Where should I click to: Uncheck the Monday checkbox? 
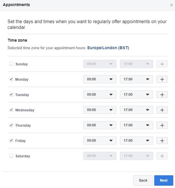coord(11,79)
